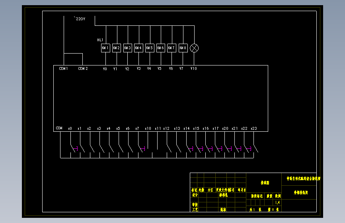Image resolution: width=345 pixels, height=223 pixels.
Task: Select the Y4 output terminal label
Action: pos(149,69)
